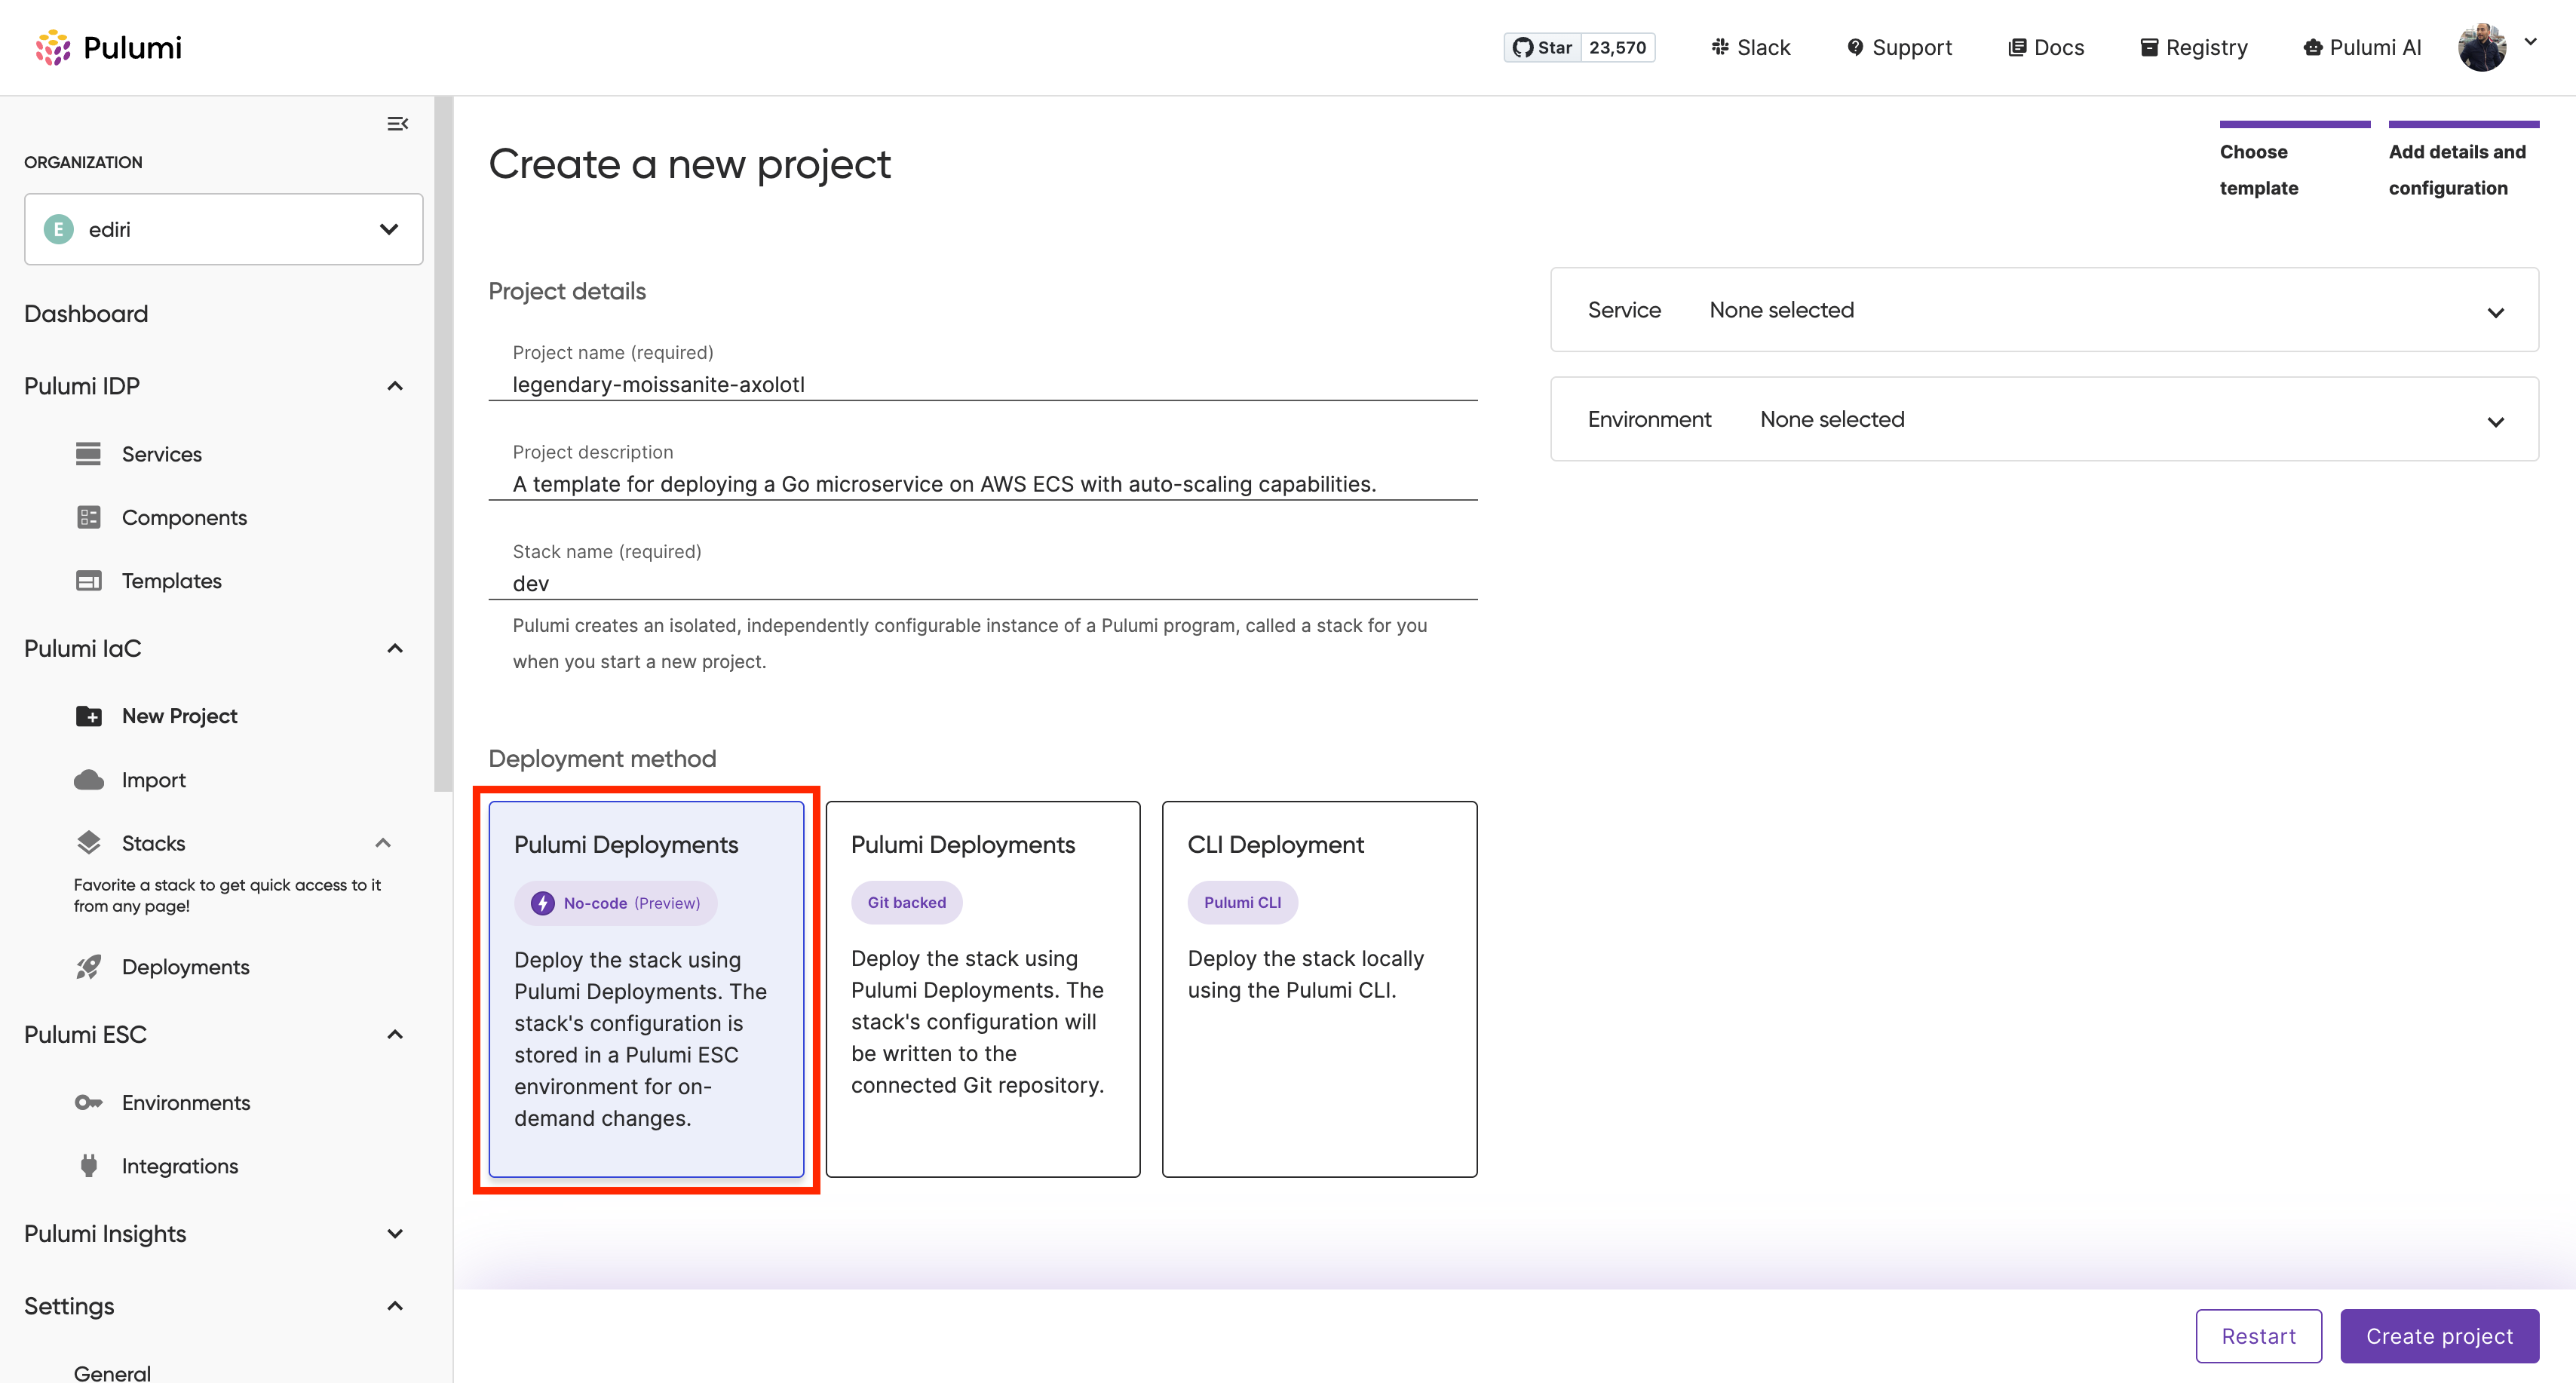2576x1383 pixels.
Task: Click the Components icon
Action: 88,517
